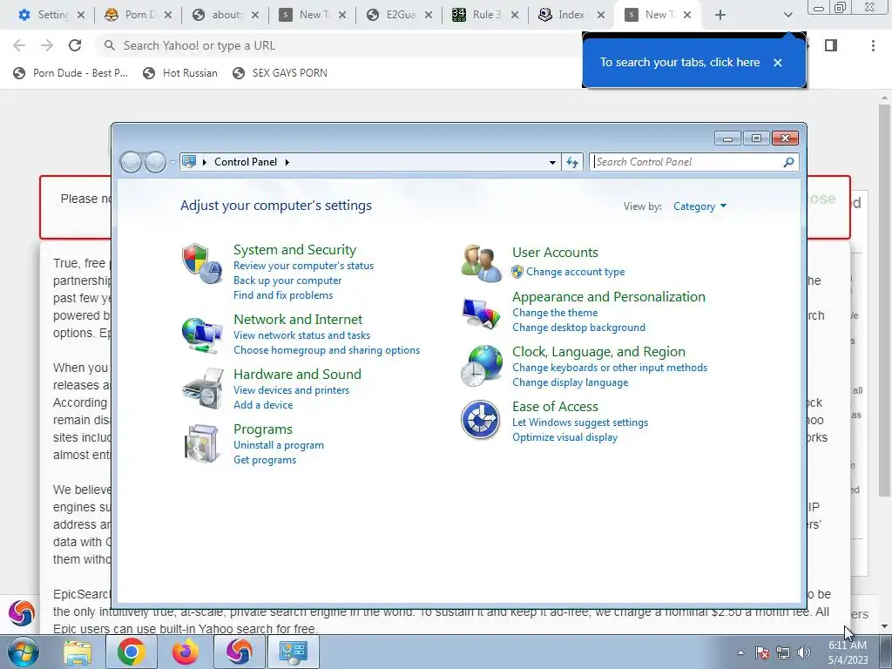Click Change desktop background link
The image size is (892, 669).
[x=578, y=328]
